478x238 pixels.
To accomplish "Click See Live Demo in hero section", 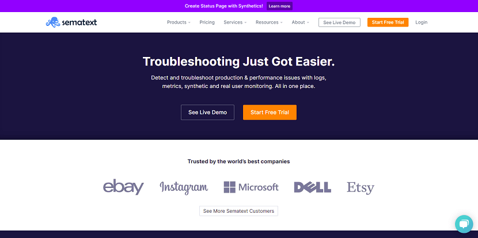I will pyautogui.click(x=207, y=112).
